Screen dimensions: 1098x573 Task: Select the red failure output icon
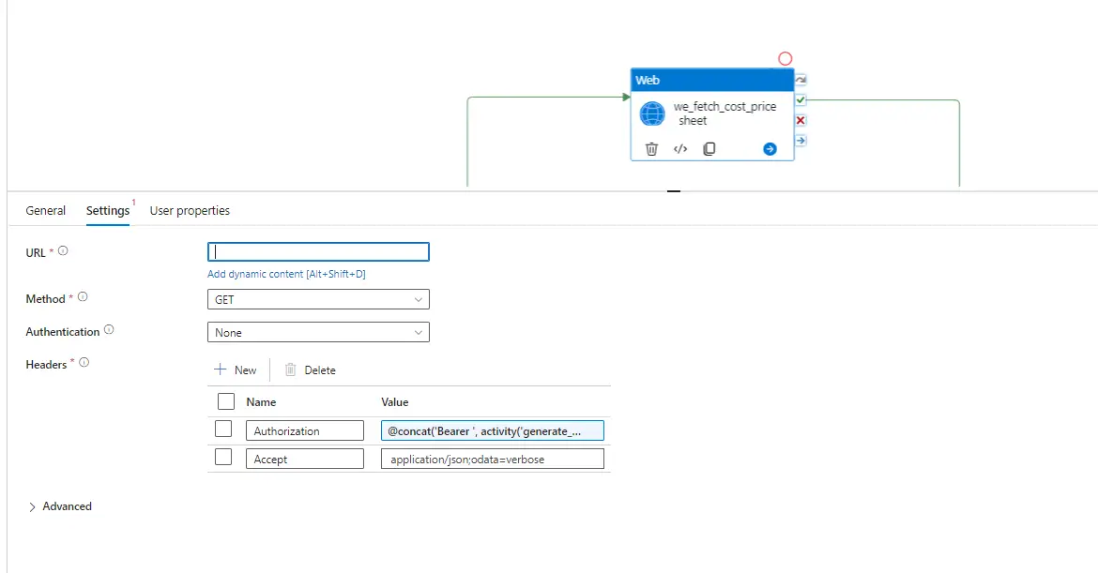(800, 120)
